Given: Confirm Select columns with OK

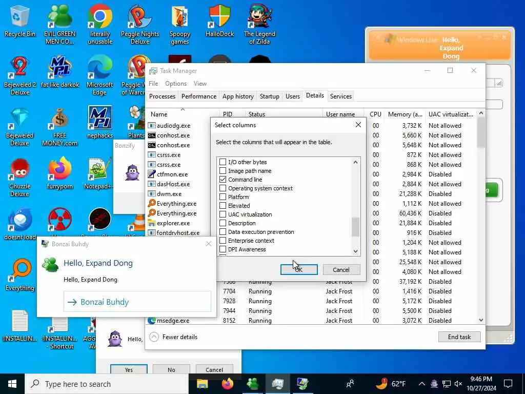Looking at the screenshot, I should click(x=299, y=269).
